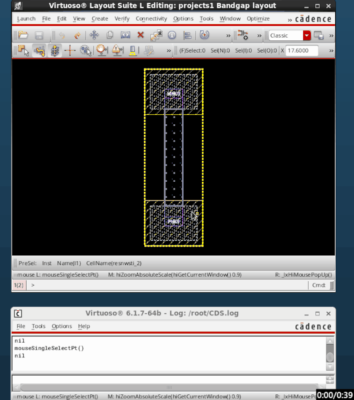Toggle the second icon in the lower toolbar
Screen dimensions: 354x400
[x=39, y=51]
